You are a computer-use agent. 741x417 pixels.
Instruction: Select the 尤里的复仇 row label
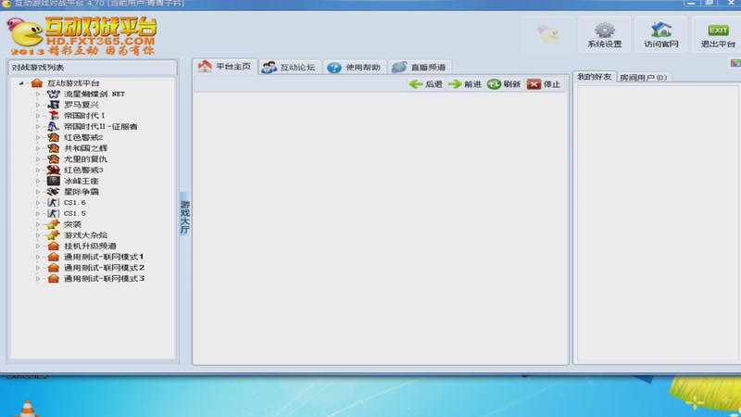[x=85, y=158]
